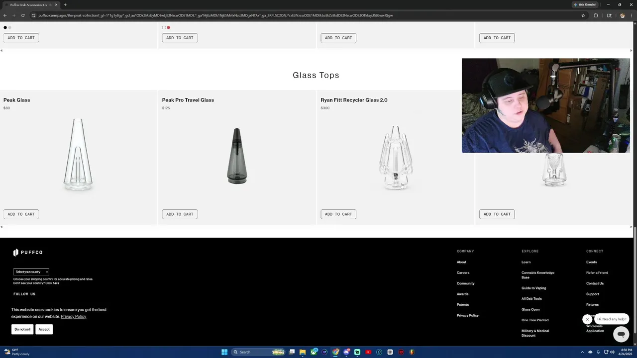This screenshot has width=637, height=358.
Task: Close the Puffco Peak Accessories tab
Action: (x=56, y=4)
